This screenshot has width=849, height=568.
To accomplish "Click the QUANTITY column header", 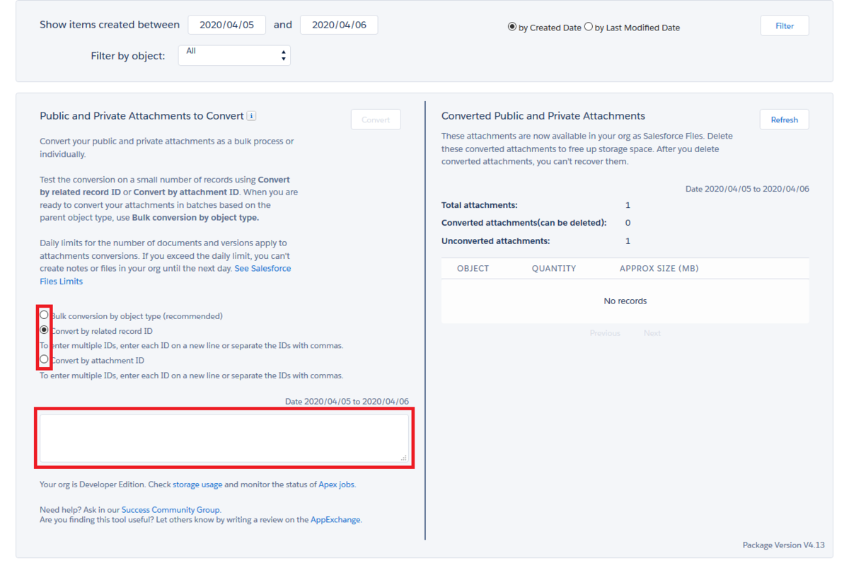I will pyautogui.click(x=554, y=269).
